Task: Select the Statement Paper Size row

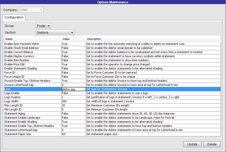Action: coord(112,134)
